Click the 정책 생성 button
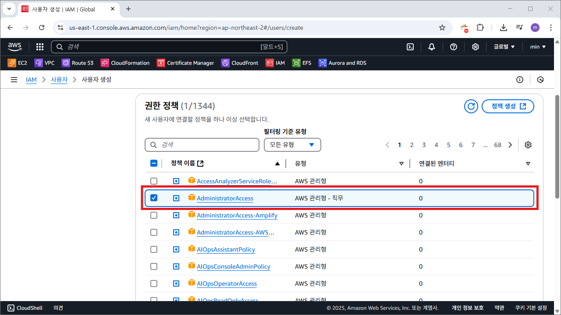 click(x=508, y=106)
